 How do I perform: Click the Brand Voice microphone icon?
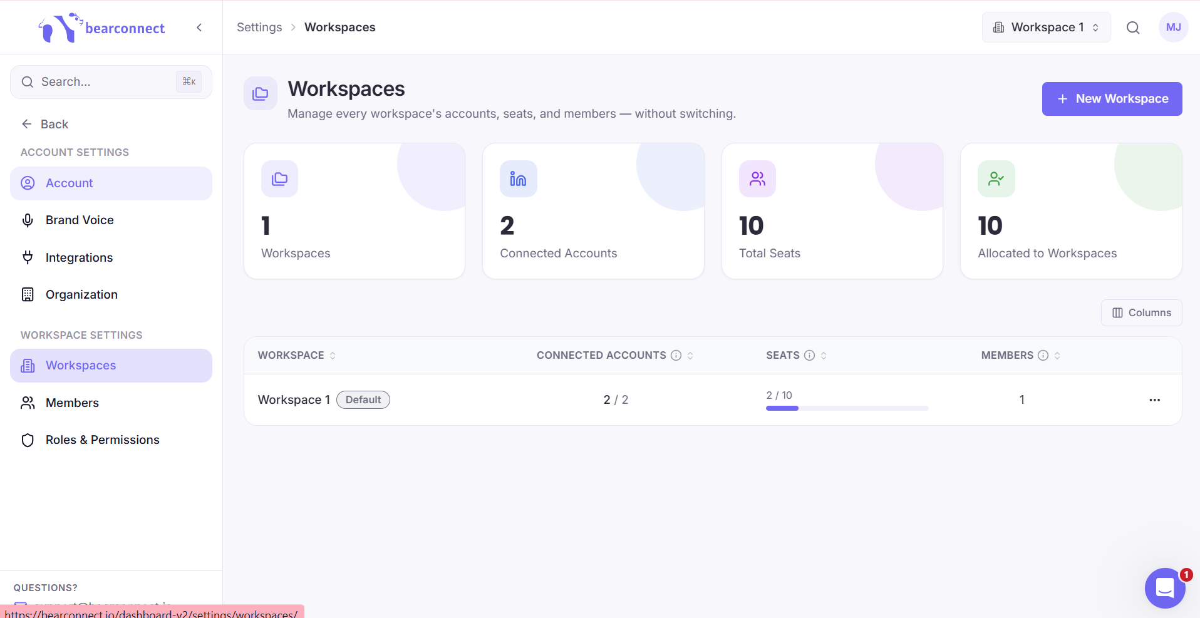[28, 220]
